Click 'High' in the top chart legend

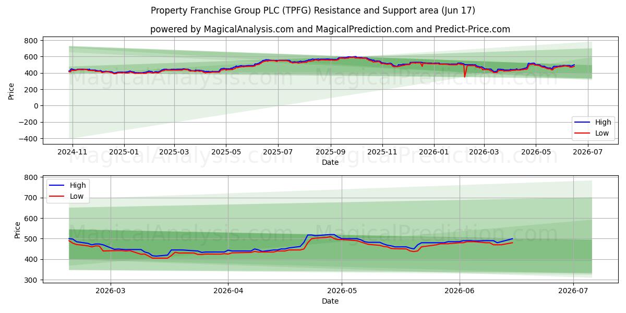[603, 122]
